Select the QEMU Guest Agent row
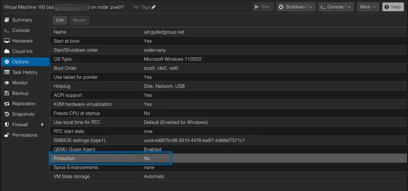Screen dimensions: 408x191 (229, 149)
